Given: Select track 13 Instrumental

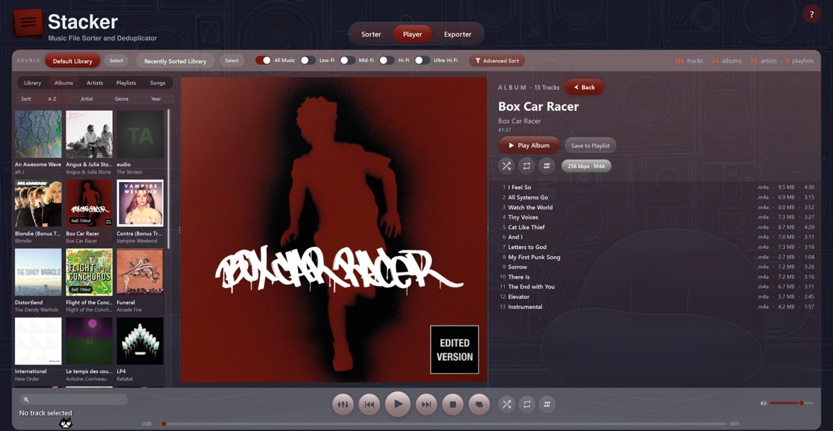Looking at the screenshot, I should [657, 307].
